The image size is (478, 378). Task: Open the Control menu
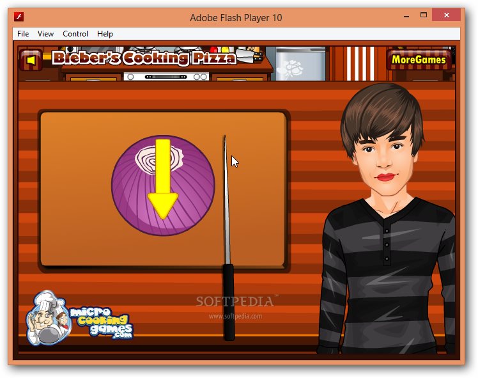point(75,33)
